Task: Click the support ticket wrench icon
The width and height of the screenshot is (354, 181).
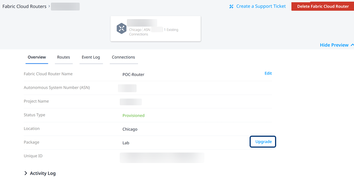Action: click(231, 6)
